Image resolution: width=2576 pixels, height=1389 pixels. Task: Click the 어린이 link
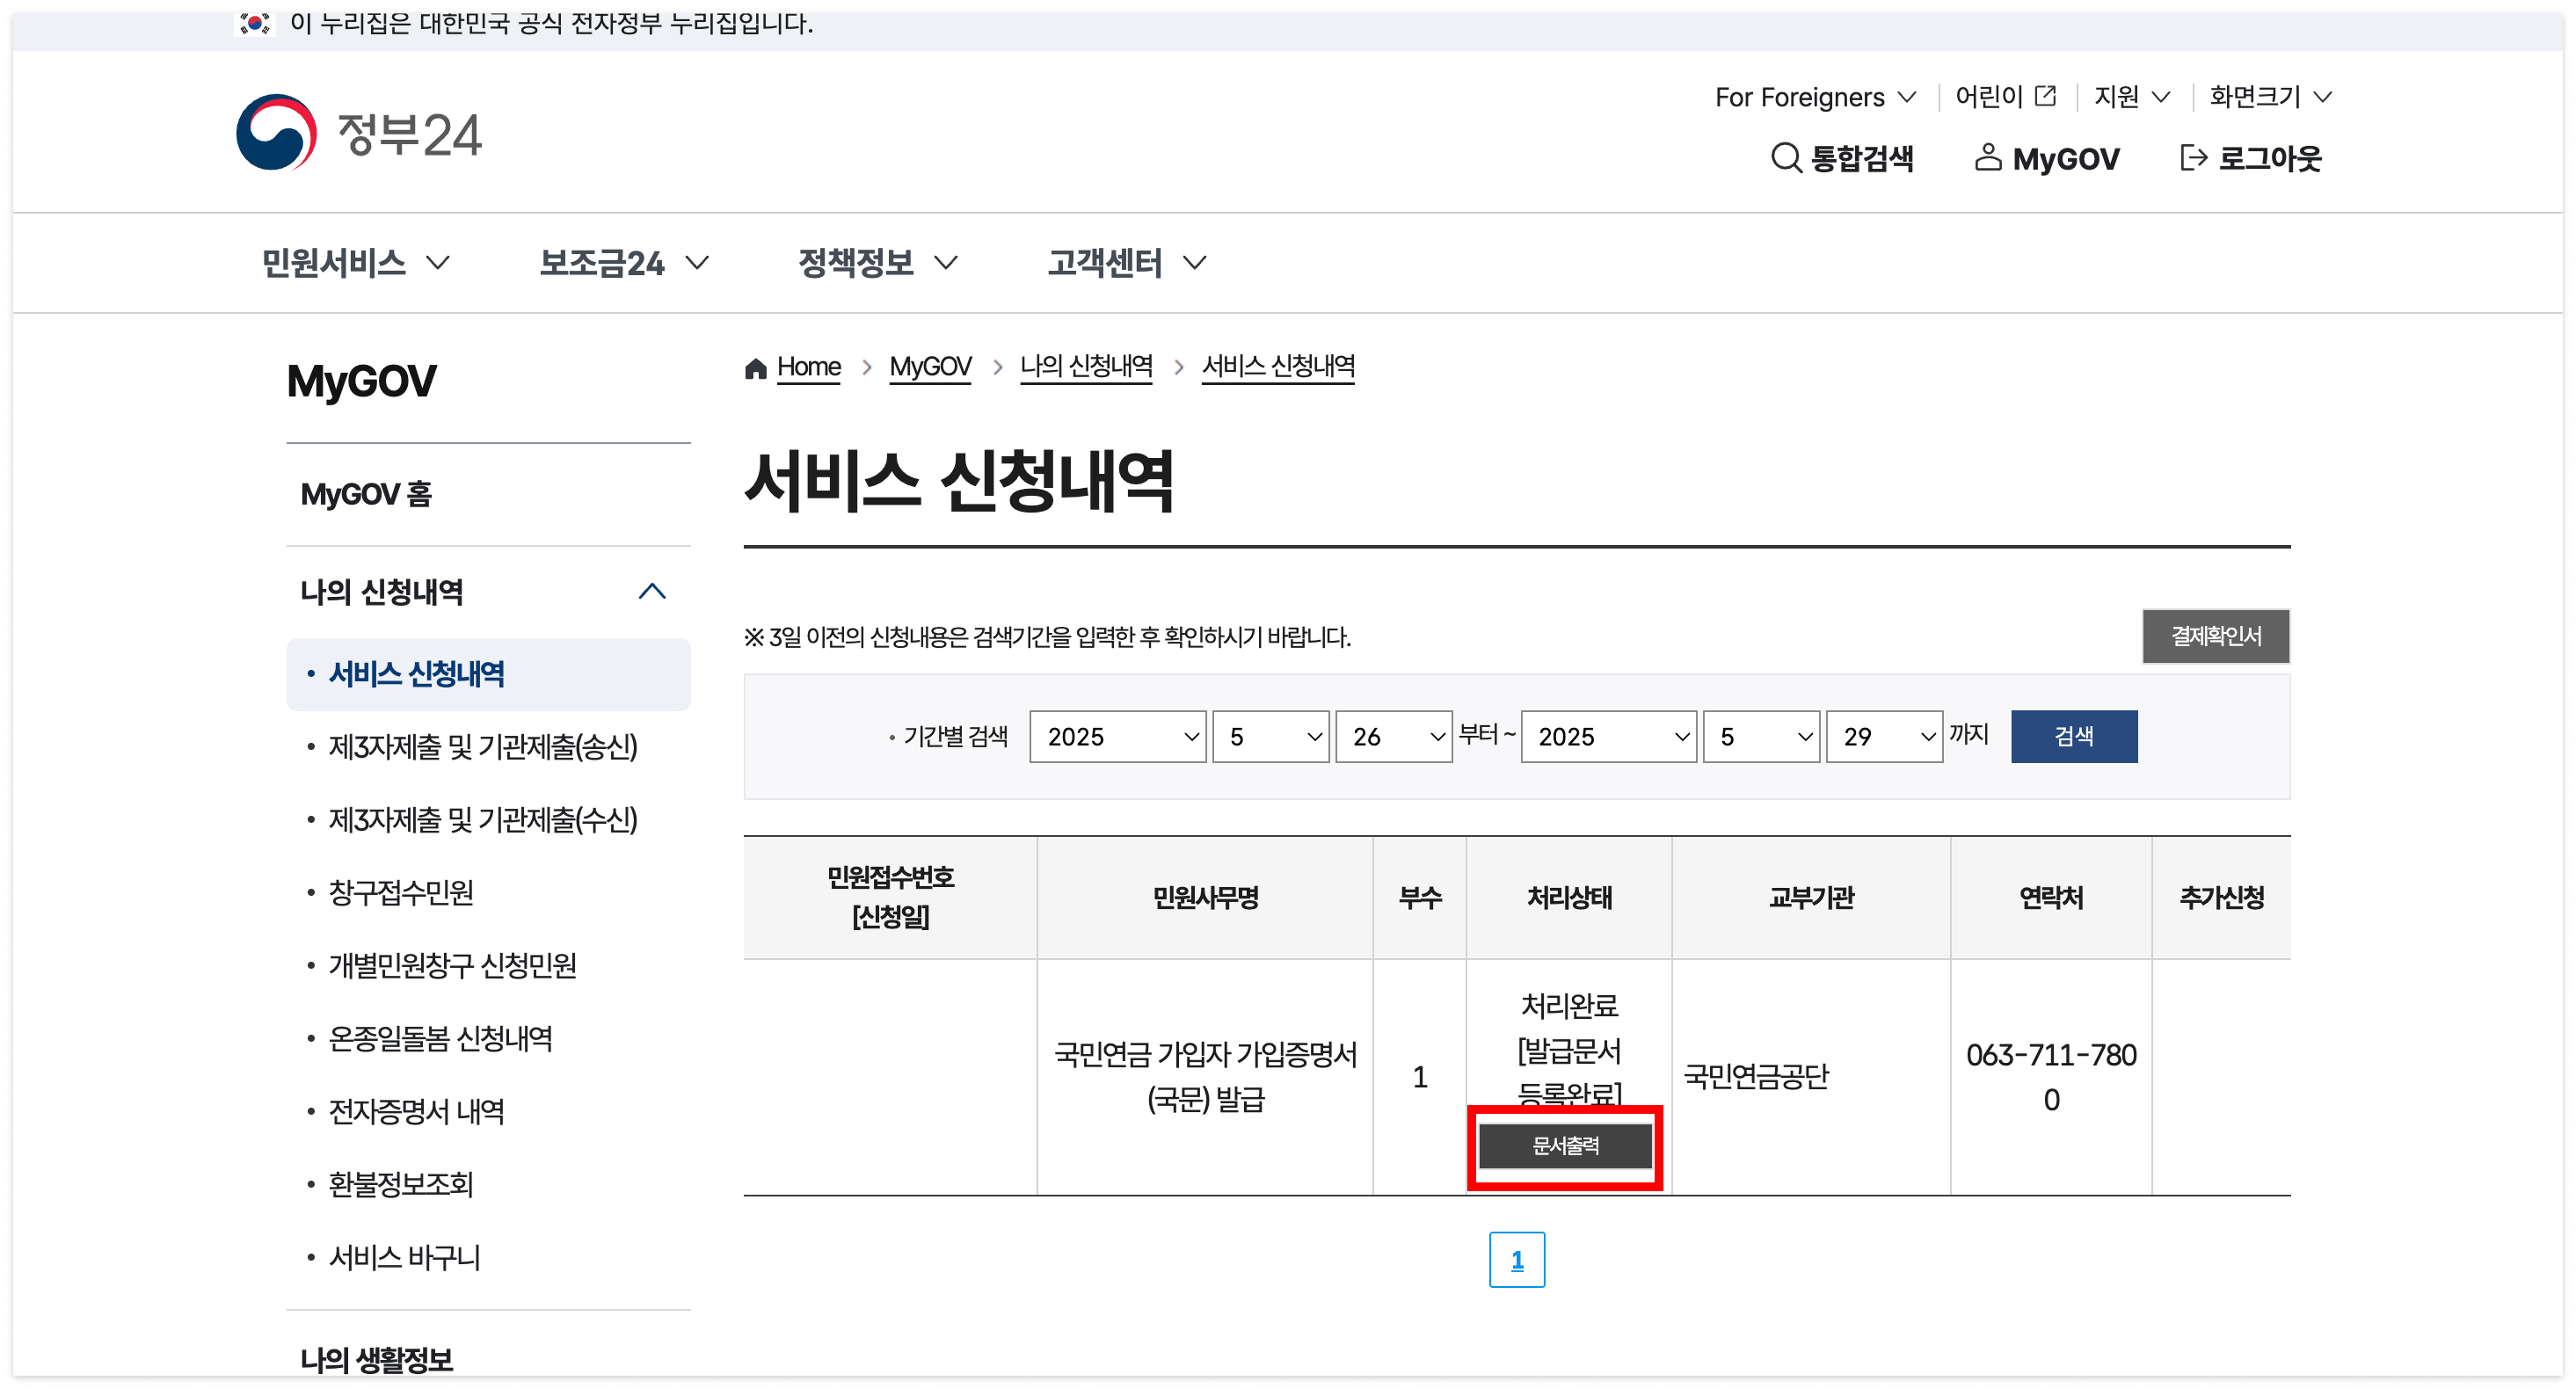coord(2006,96)
